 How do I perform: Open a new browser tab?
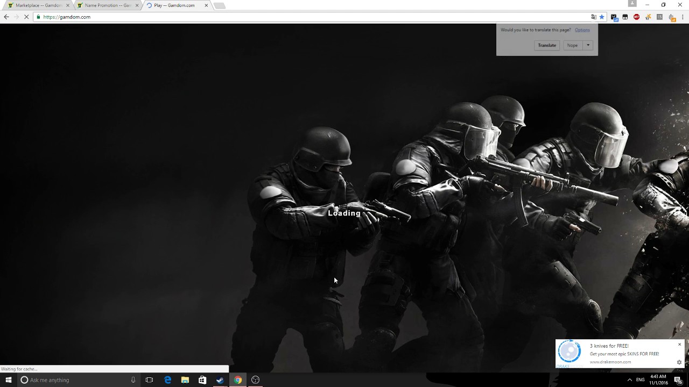pyautogui.click(x=220, y=5)
